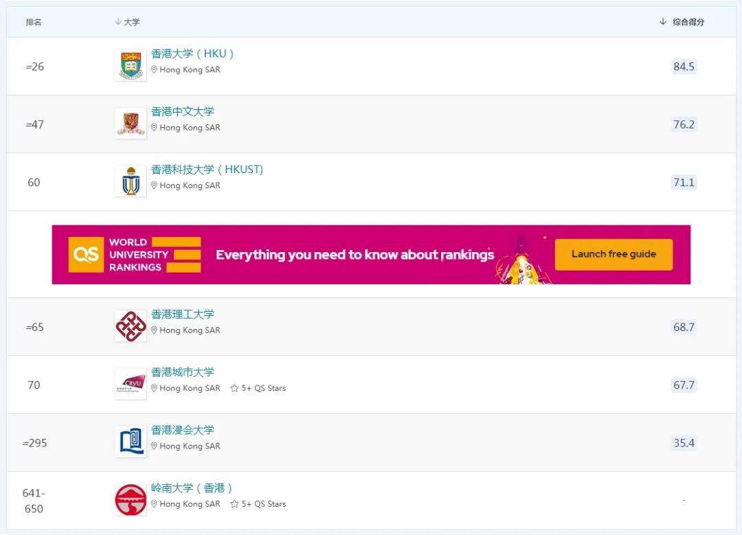Click the 5+ QS Stars text for 岭南大学
Image resolution: width=742 pixels, height=535 pixels.
(264, 504)
